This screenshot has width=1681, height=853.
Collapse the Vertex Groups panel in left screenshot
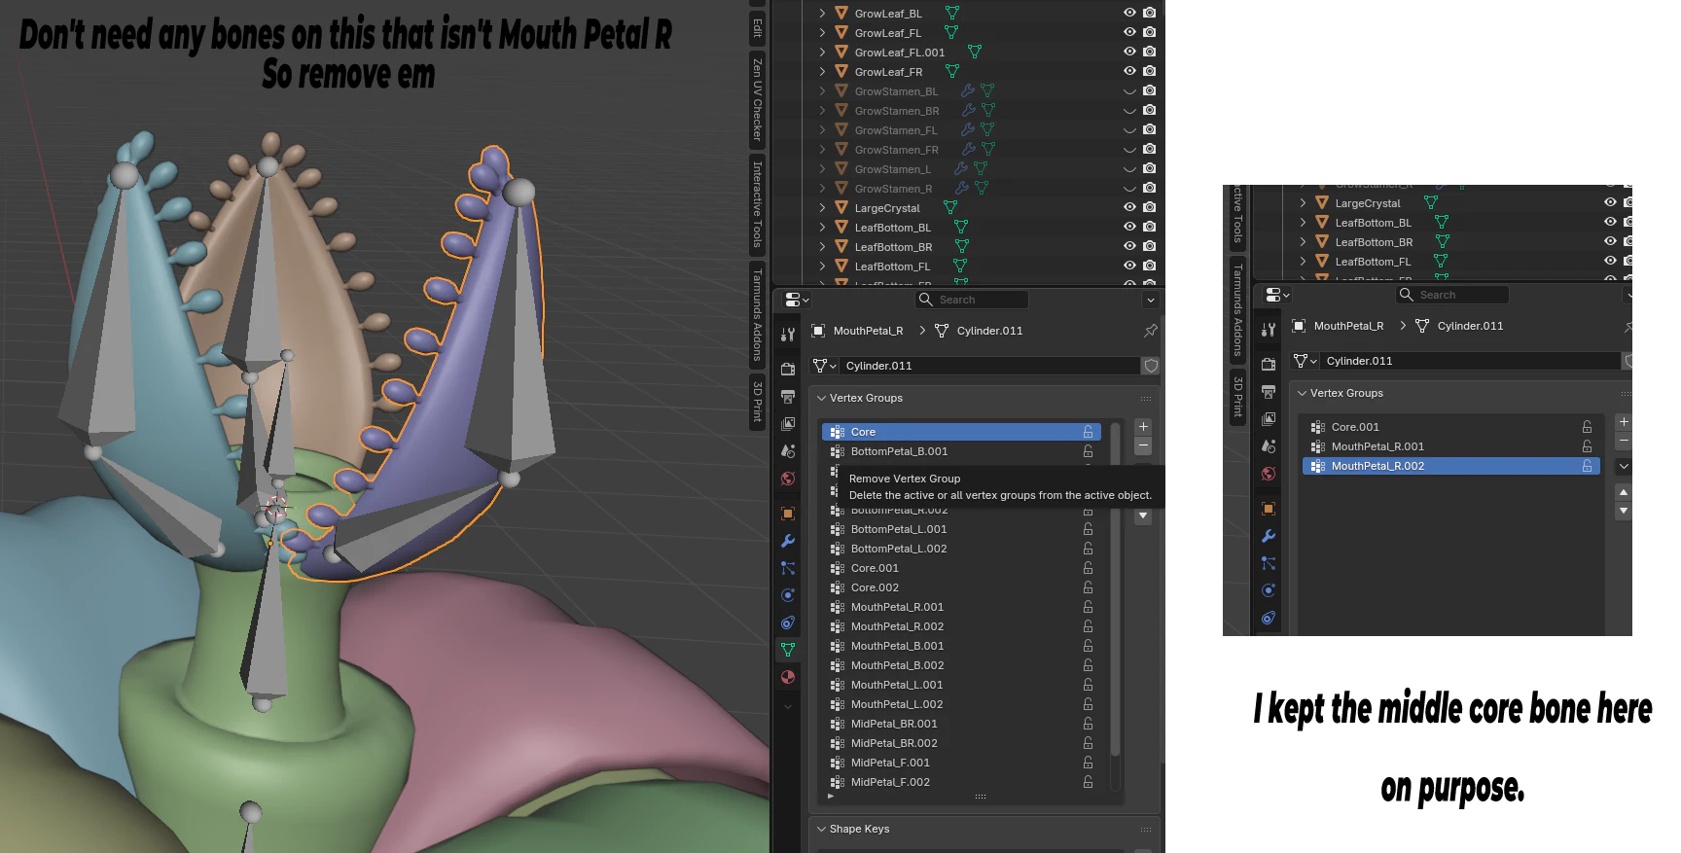tap(822, 398)
